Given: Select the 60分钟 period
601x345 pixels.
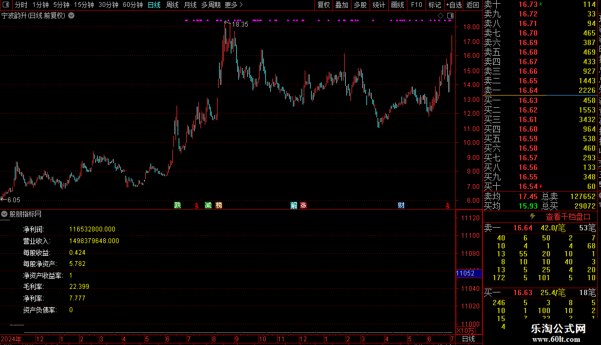Looking at the screenshot, I should [x=133, y=5].
